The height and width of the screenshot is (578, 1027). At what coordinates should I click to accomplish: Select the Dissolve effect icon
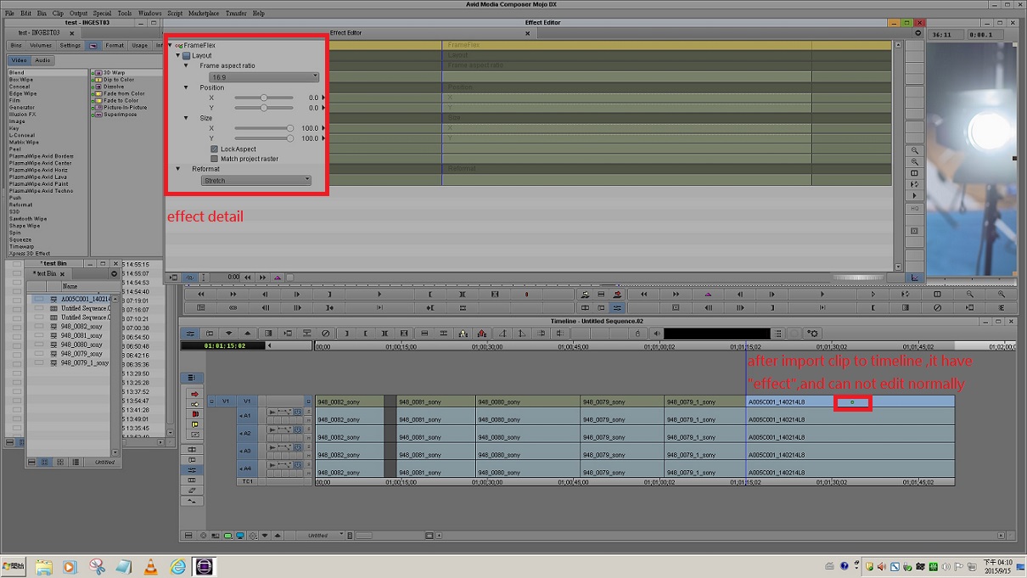(x=97, y=87)
